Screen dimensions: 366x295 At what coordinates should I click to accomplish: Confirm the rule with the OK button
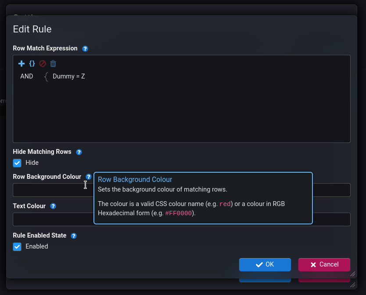tap(265, 265)
